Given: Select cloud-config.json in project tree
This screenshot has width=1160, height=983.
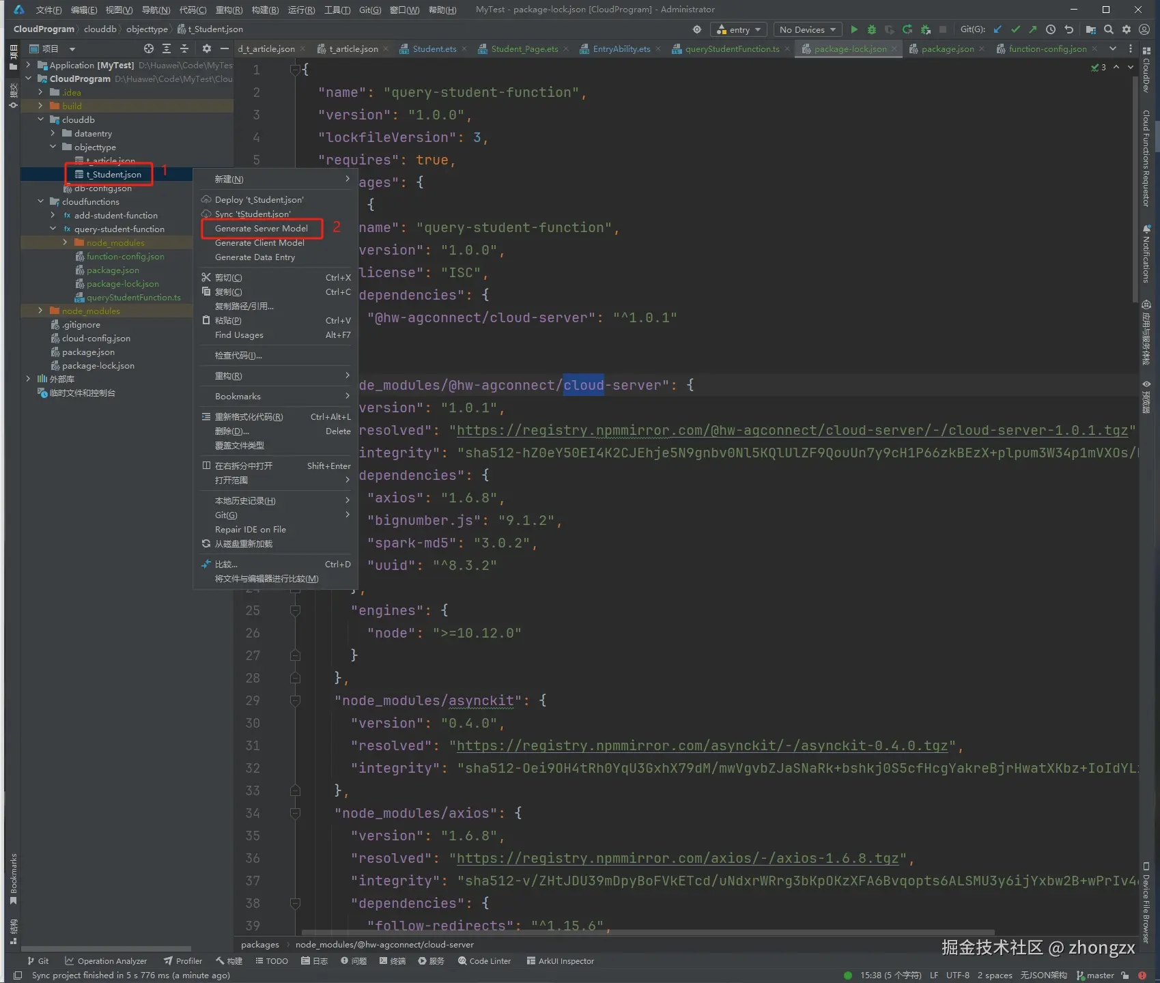Looking at the screenshot, I should (96, 338).
